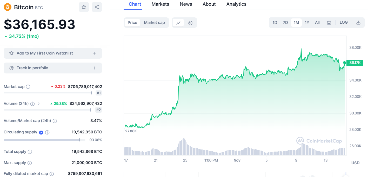Click the BTC ticker symbol
This screenshot has width=368, height=177.
pyautogui.click(x=39, y=8)
